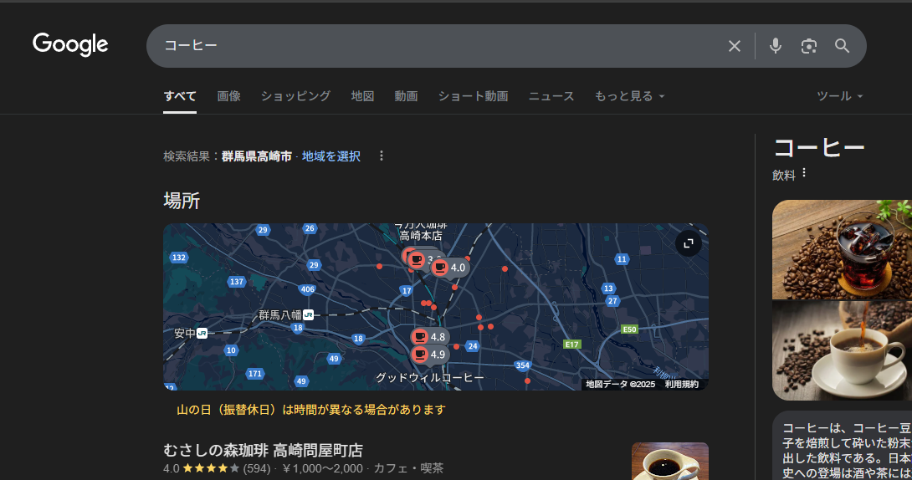Open the 動画 tab

pyautogui.click(x=406, y=96)
